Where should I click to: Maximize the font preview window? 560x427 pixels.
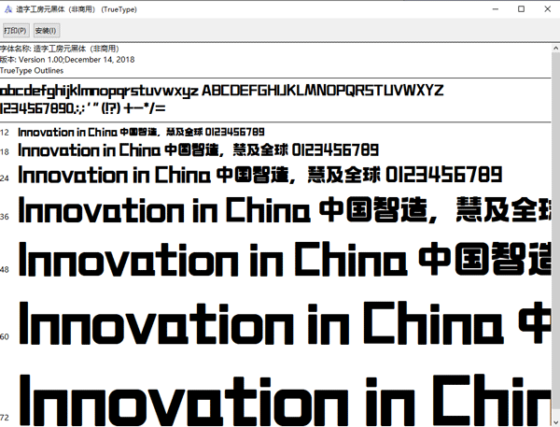click(521, 9)
